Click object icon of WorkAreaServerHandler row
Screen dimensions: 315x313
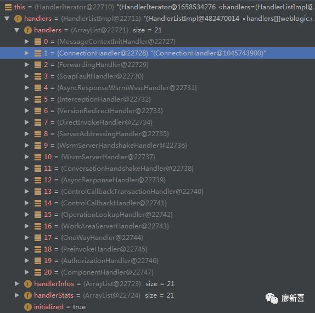[x=38, y=226]
